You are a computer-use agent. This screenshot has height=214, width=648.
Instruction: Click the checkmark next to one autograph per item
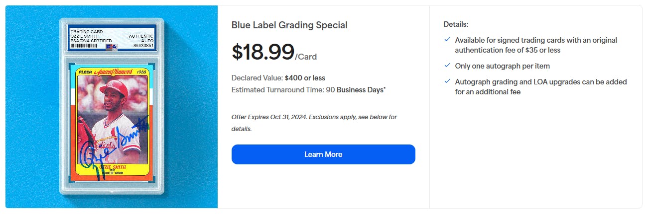click(447, 66)
